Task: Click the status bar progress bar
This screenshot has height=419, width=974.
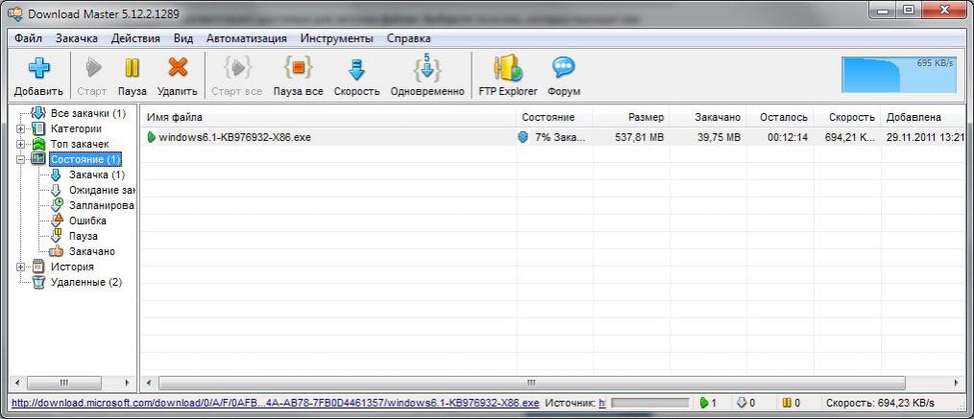Action: (649, 403)
